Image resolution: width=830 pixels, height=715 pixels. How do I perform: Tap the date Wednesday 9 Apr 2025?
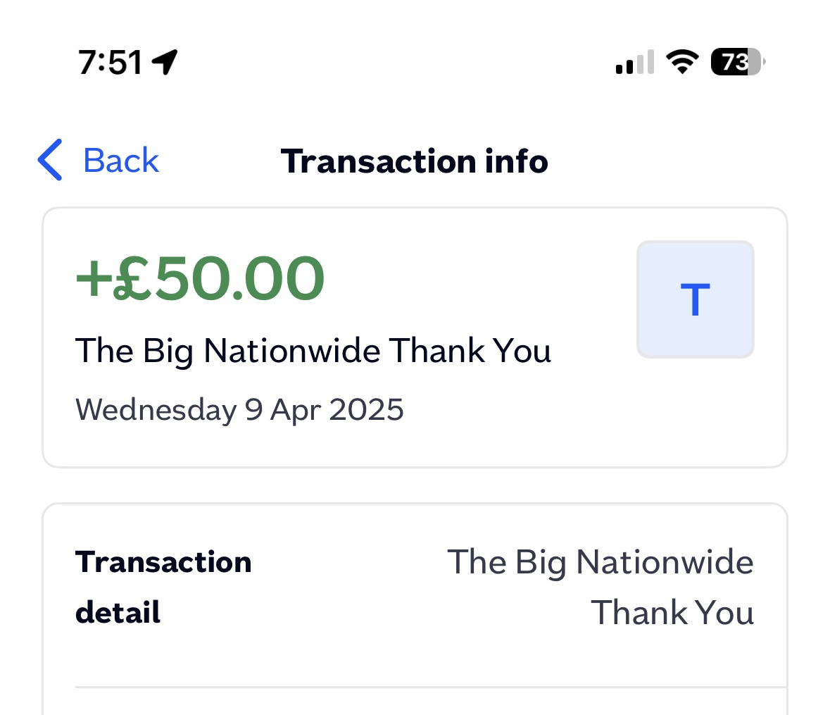239,411
